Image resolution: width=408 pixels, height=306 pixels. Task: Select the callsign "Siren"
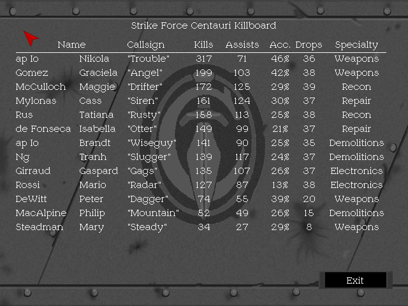(x=143, y=101)
